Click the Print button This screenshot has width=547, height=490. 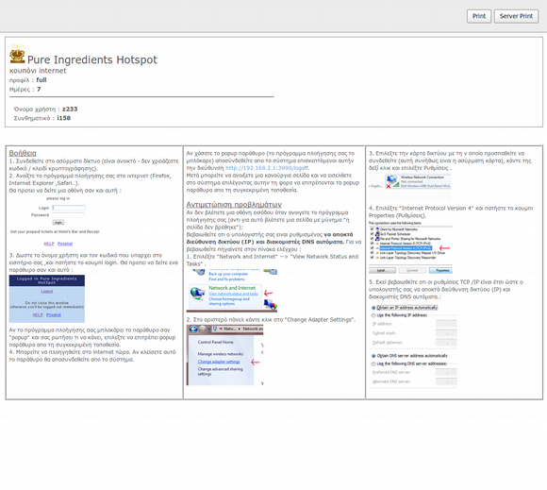[x=479, y=16]
